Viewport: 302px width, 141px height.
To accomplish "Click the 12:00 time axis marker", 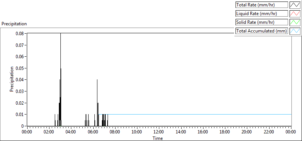I will (159, 132).
